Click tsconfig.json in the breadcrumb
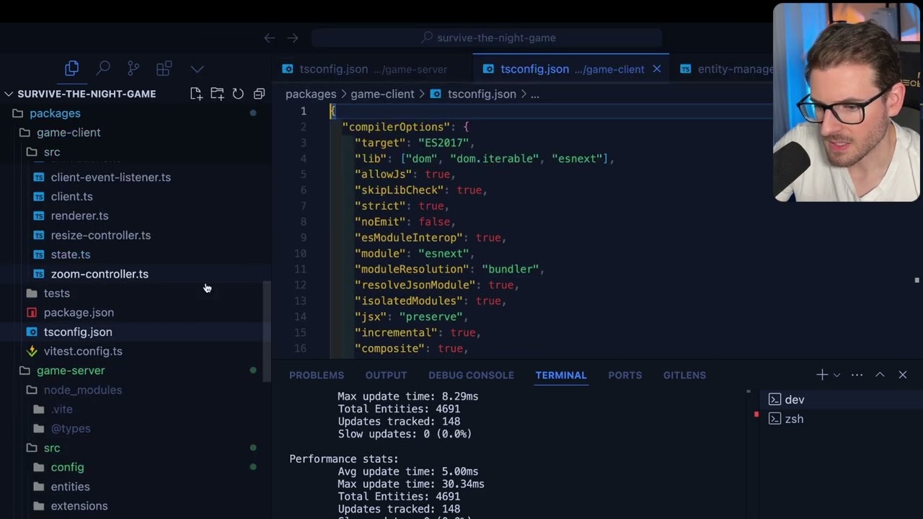The image size is (923, 519). [482, 94]
